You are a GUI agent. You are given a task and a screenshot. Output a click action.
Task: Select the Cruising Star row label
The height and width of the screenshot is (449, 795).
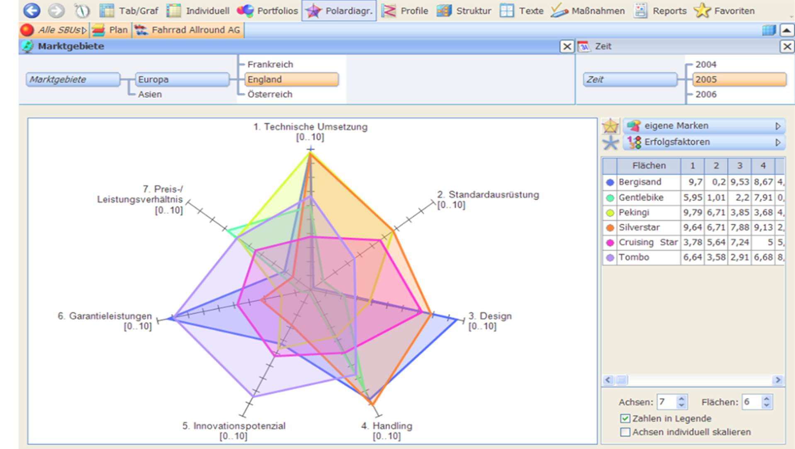coord(648,243)
